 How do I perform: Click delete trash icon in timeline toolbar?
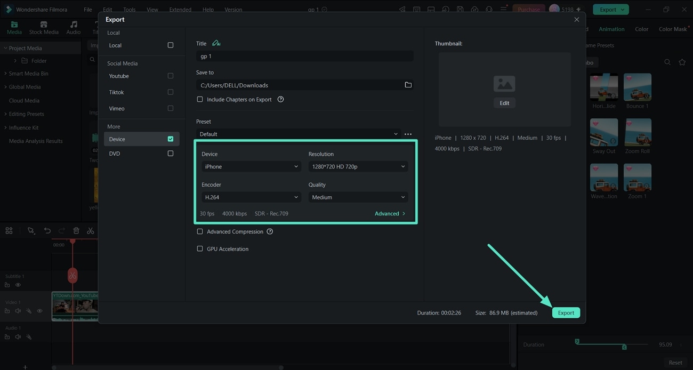76,230
